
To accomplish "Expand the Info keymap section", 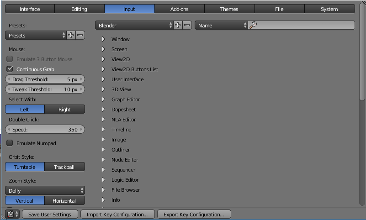I will (x=103, y=200).
